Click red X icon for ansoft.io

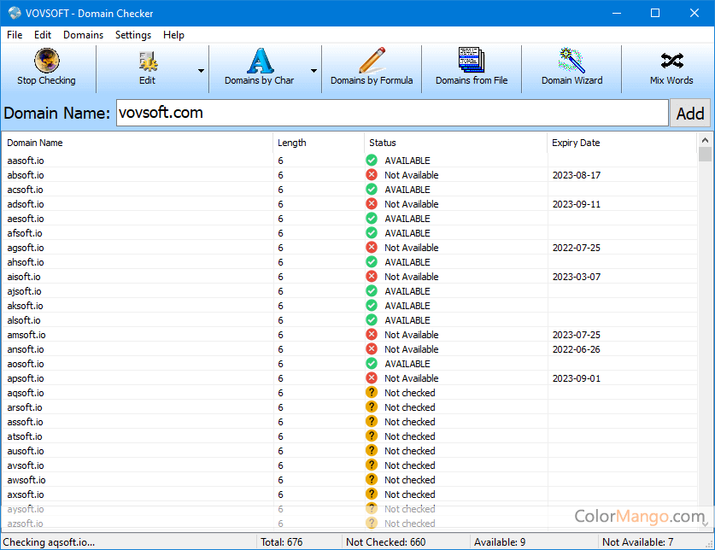372,349
